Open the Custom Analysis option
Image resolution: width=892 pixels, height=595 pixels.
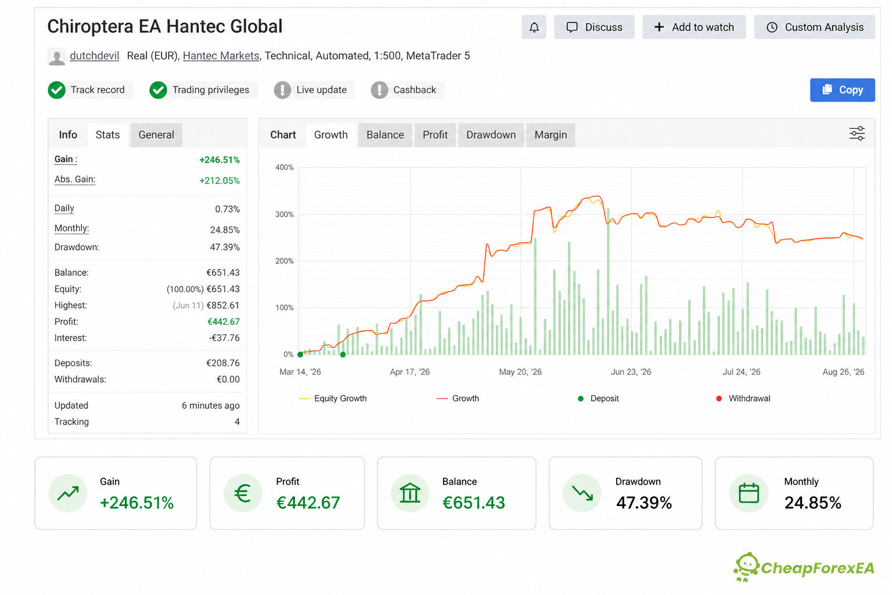click(x=814, y=27)
